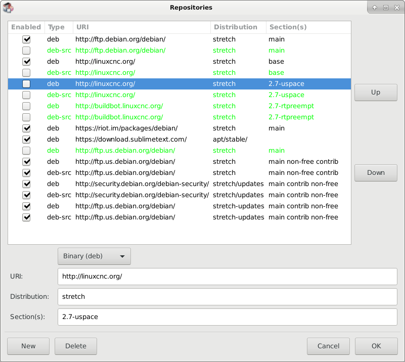
Task: Click the highlighted row's 2.7-uspace section cell
Action: click(286, 84)
